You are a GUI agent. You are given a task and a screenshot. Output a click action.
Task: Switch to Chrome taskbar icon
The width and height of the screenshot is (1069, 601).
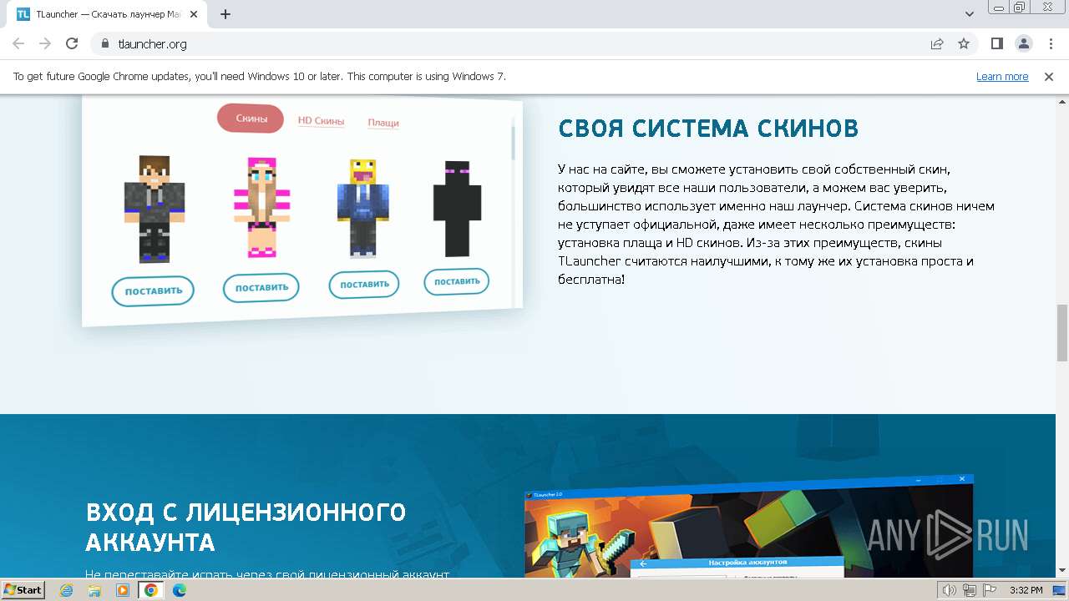click(x=150, y=590)
